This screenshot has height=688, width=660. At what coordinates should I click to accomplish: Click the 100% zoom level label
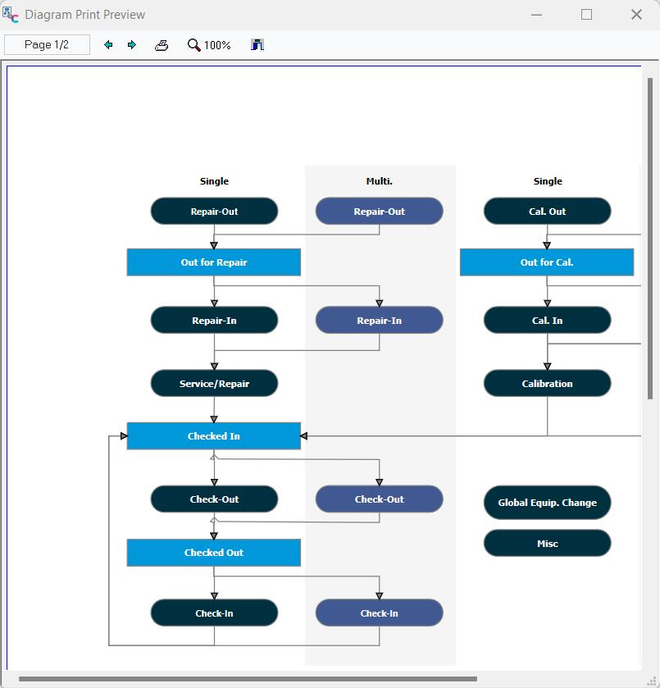218,45
